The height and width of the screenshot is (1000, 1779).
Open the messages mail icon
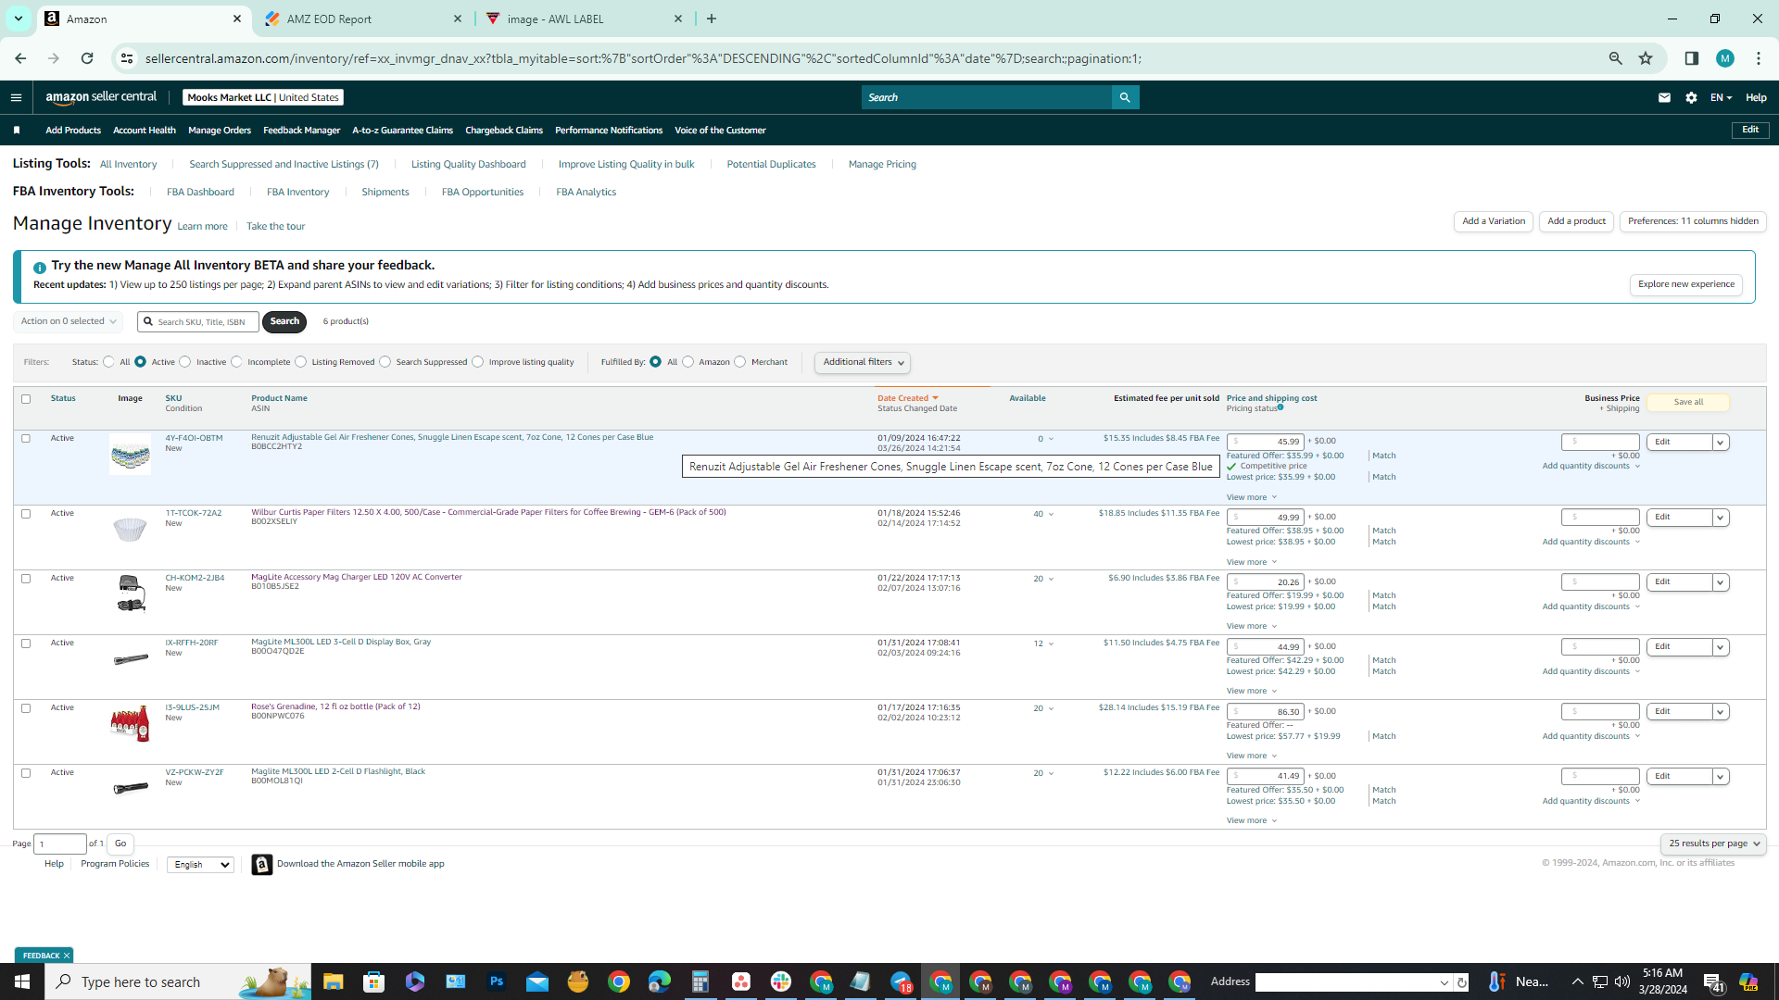click(1664, 97)
